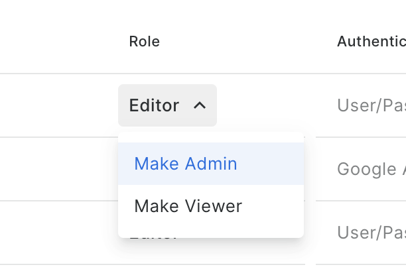Image resolution: width=406 pixels, height=277 pixels.
Task: Click the upward chevron beside Editor
Action: click(199, 105)
